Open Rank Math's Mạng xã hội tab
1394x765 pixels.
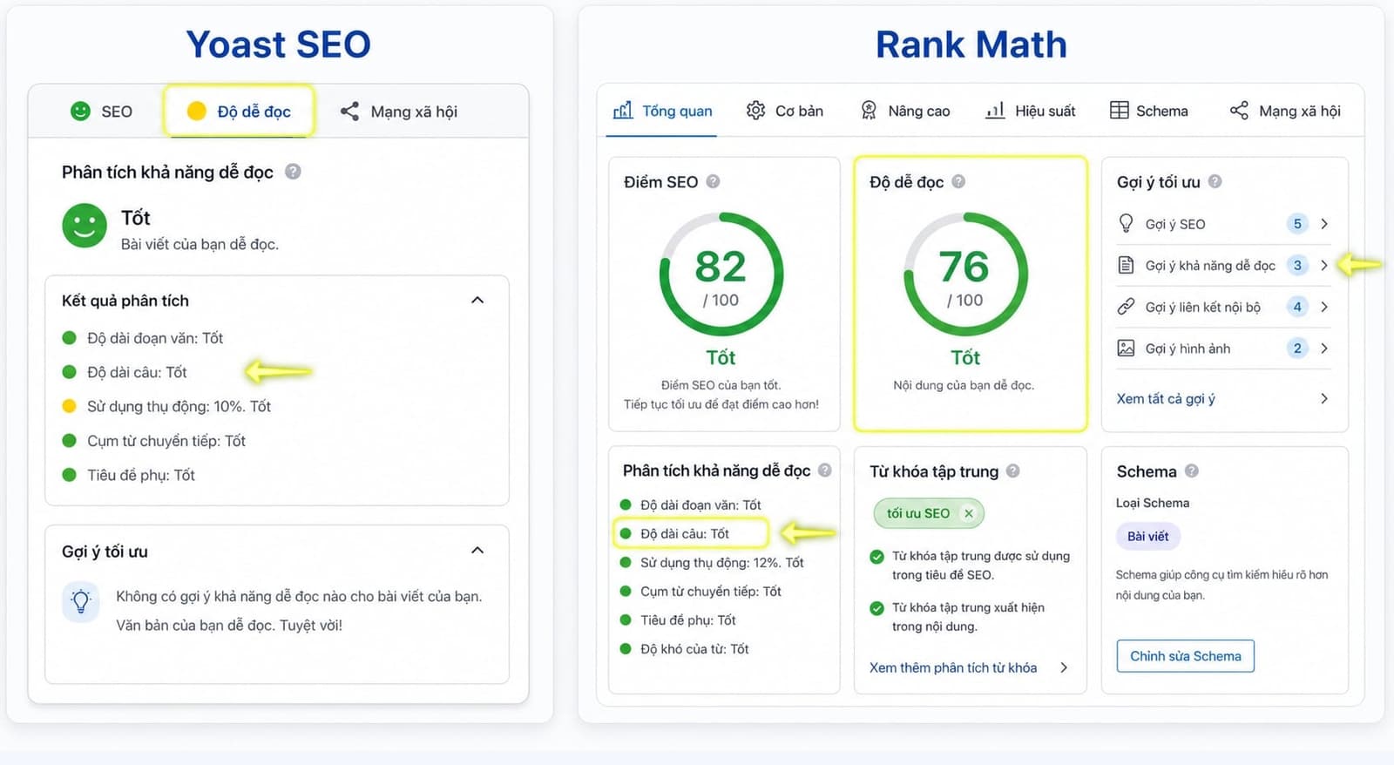click(x=1285, y=111)
